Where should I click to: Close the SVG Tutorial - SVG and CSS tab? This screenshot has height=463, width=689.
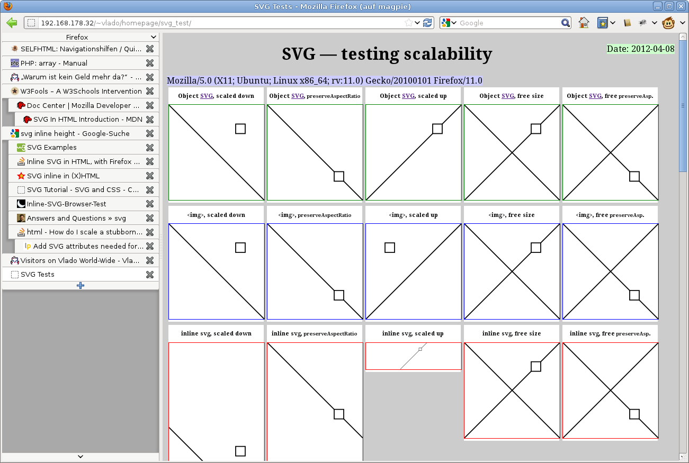pos(150,190)
